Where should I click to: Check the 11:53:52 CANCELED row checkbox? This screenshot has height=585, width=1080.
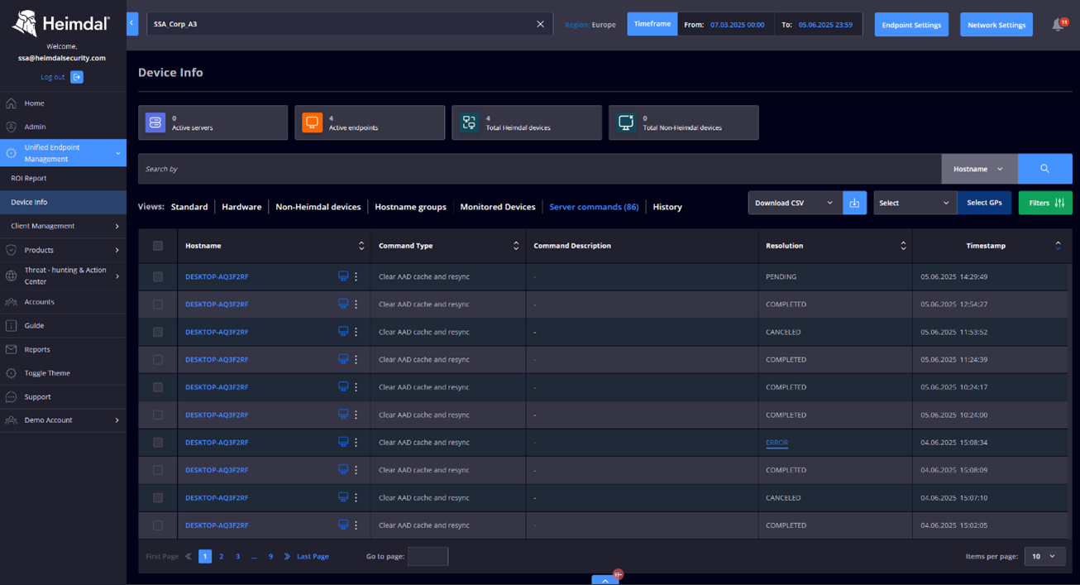(x=158, y=332)
